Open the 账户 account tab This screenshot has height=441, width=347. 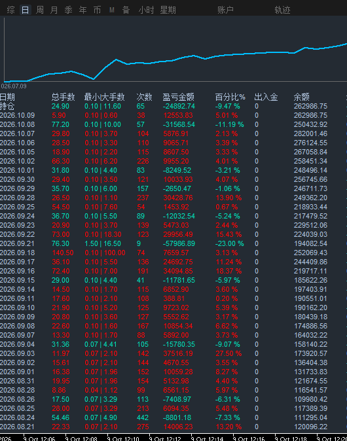[225, 10]
